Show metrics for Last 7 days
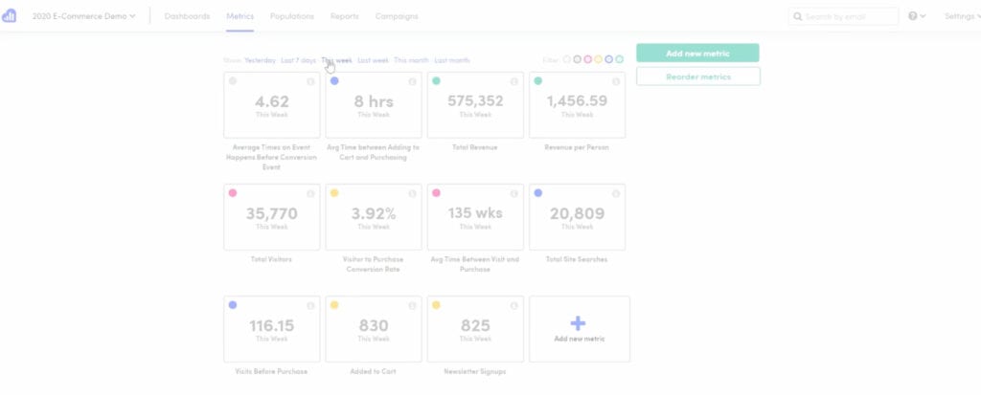Viewport: 981px width, 395px height. 299,60
